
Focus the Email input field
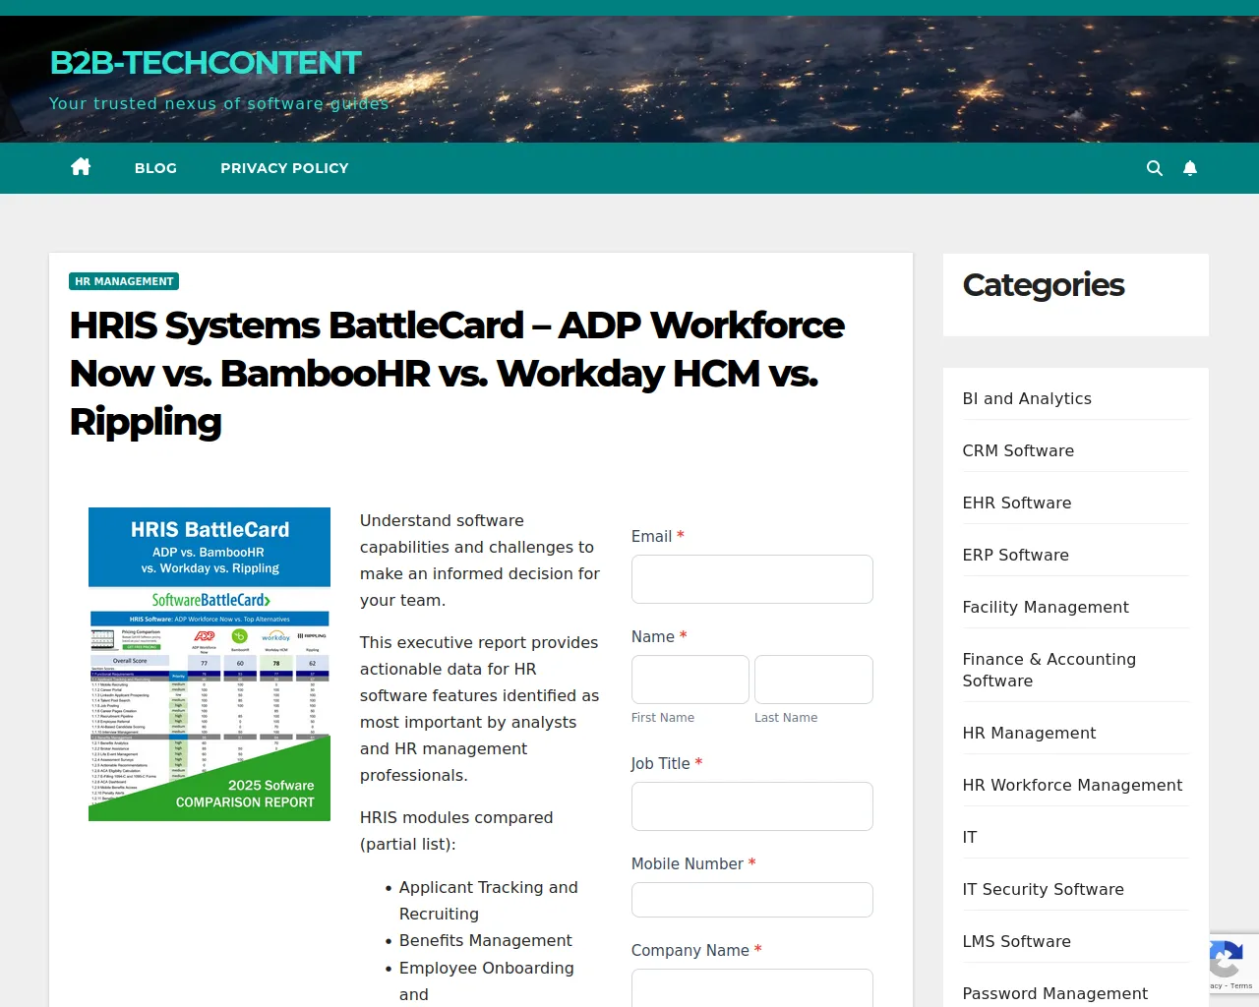point(751,579)
